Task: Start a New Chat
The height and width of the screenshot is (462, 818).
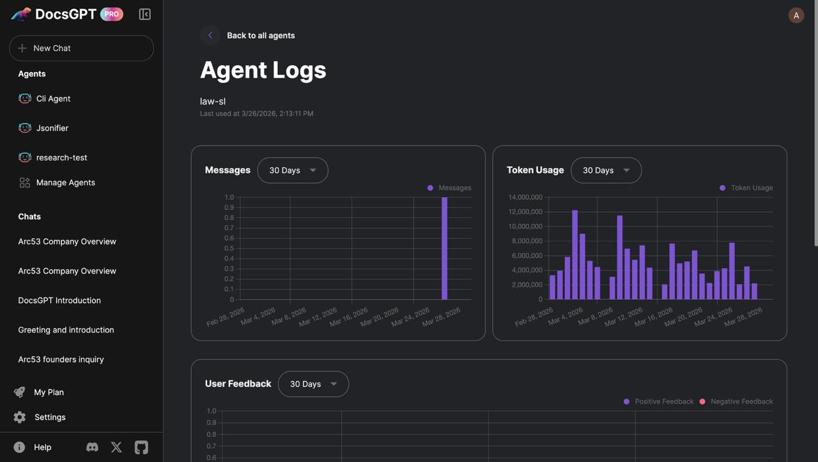Action: click(x=81, y=48)
